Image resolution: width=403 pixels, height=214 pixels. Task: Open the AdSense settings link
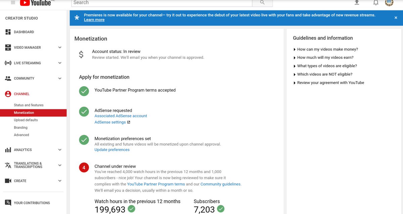[x=110, y=122]
